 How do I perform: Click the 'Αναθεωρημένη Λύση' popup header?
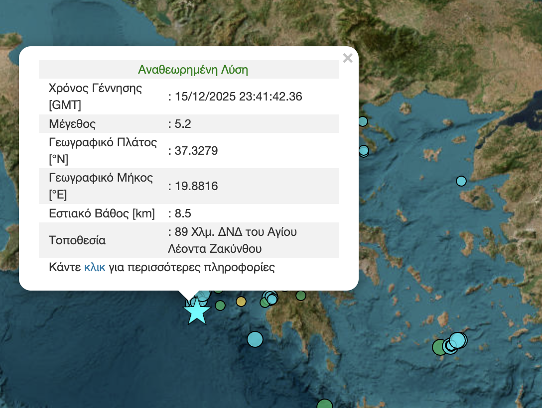tap(193, 70)
